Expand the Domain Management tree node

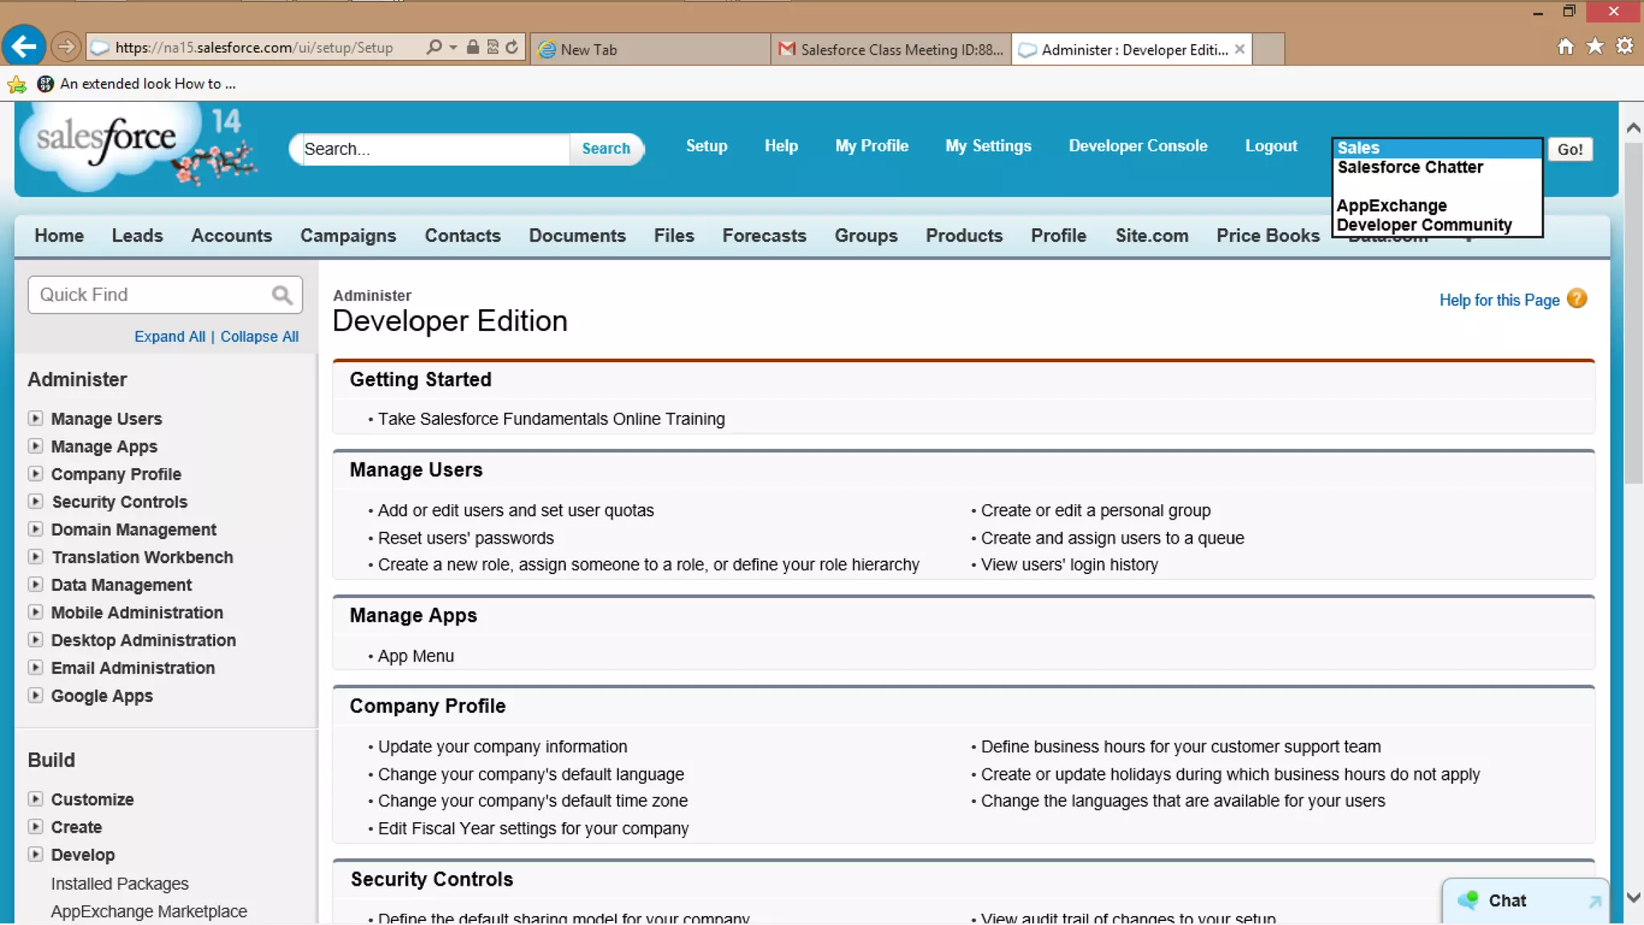click(x=35, y=529)
